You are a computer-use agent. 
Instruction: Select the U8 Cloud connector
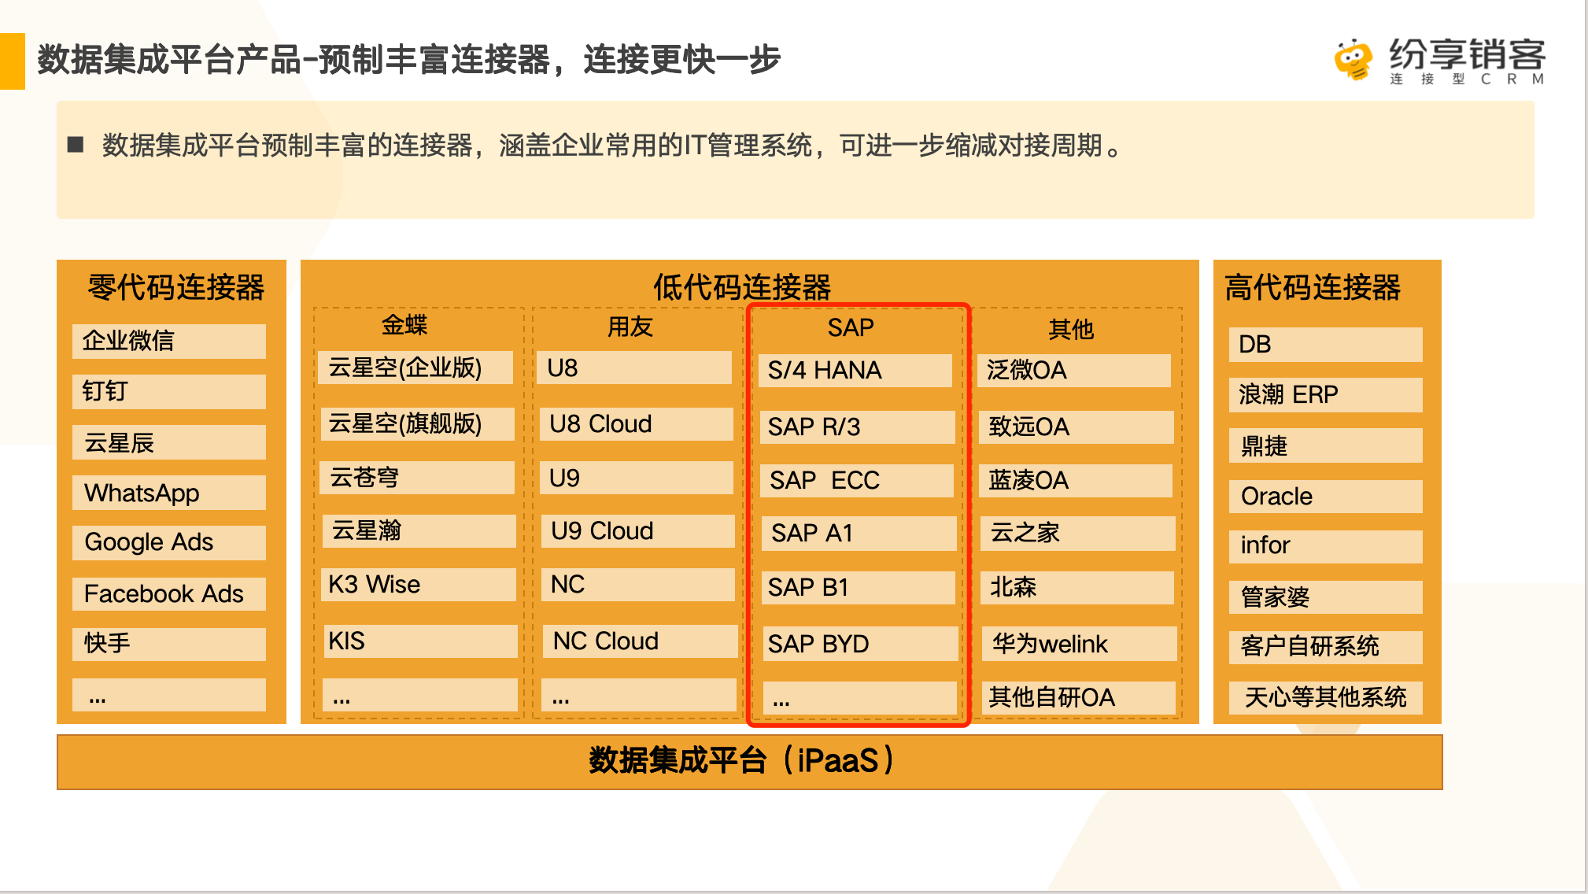(636, 423)
